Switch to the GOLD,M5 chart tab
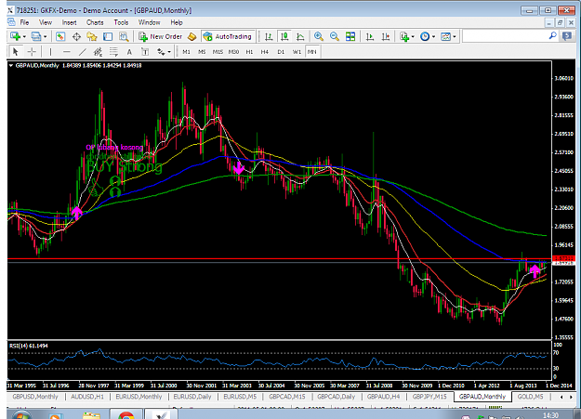The width and height of the screenshot is (581, 419). (x=530, y=397)
